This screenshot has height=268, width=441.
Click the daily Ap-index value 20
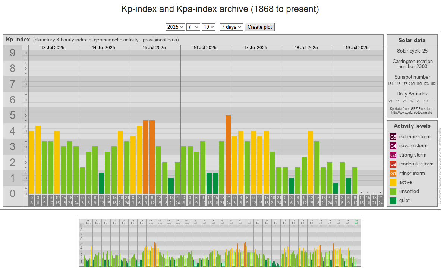[x=419, y=101]
